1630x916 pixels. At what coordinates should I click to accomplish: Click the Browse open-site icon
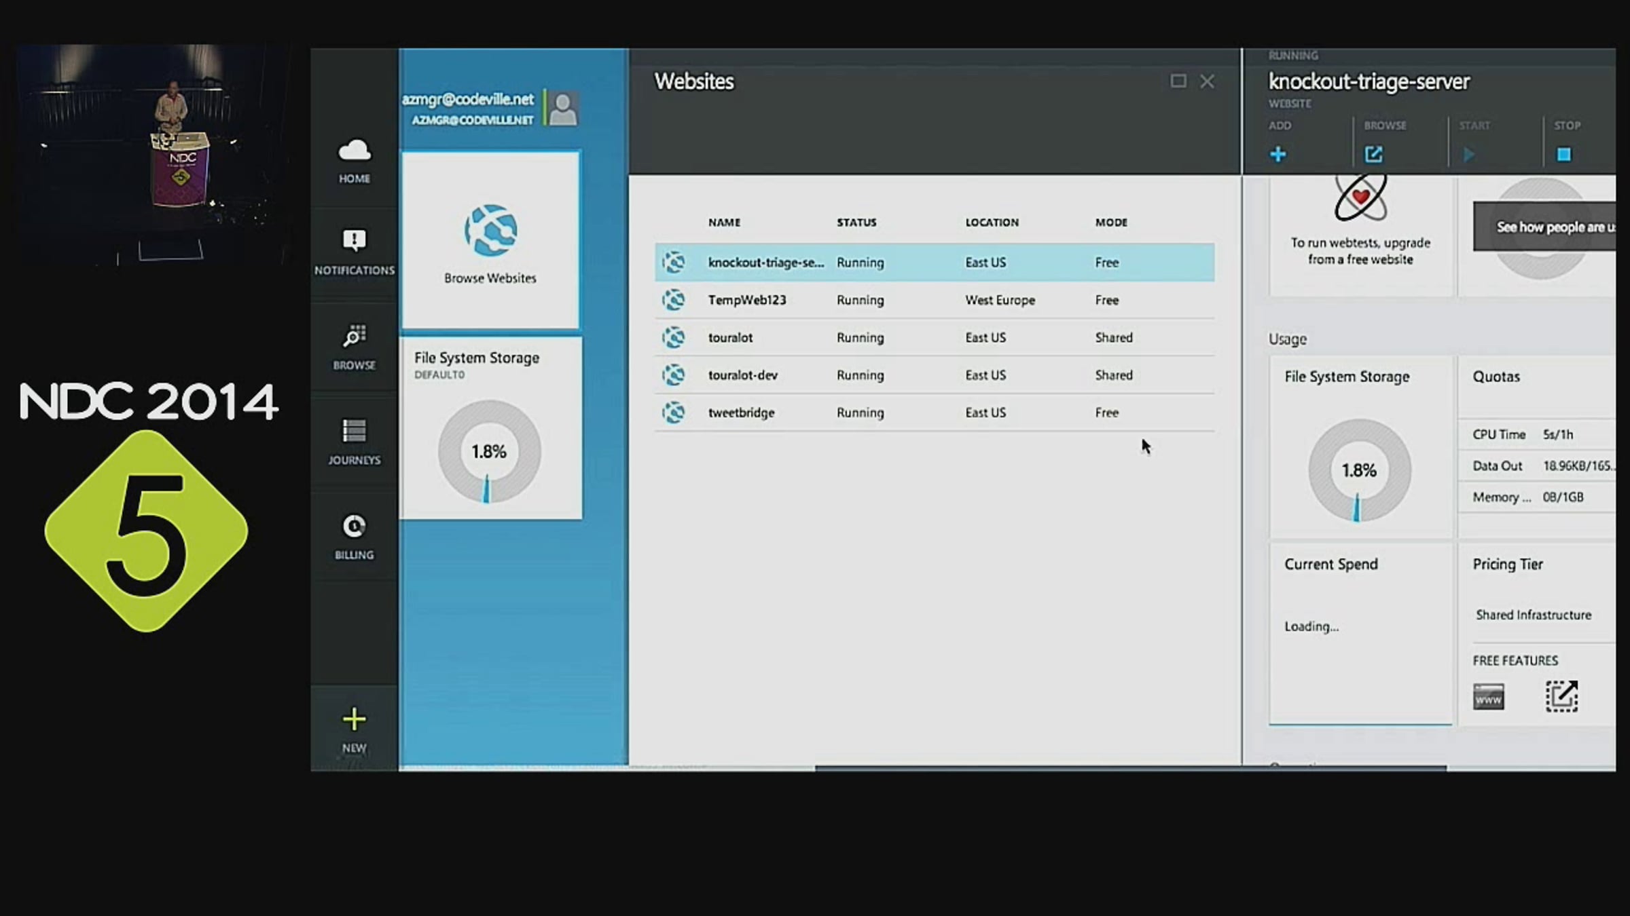(x=1373, y=155)
